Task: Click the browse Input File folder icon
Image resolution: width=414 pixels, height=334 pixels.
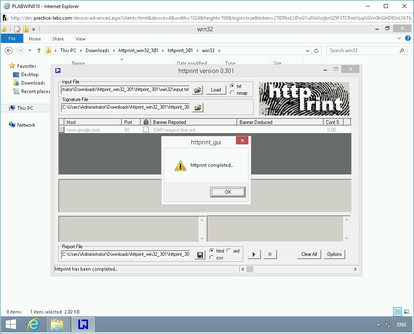Action: click(x=198, y=90)
